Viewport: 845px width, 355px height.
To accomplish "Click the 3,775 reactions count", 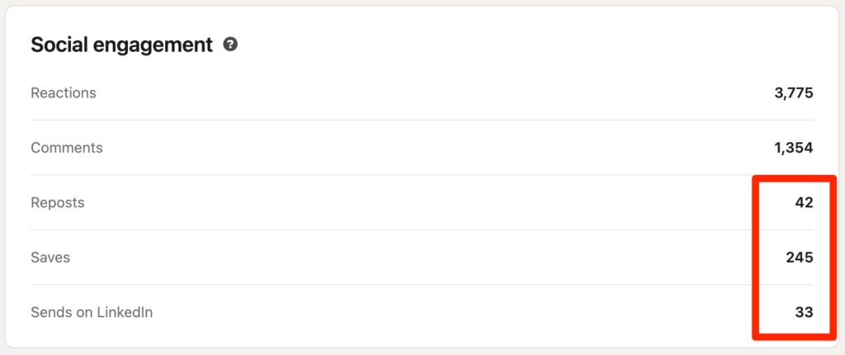I will click(x=794, y=93).
